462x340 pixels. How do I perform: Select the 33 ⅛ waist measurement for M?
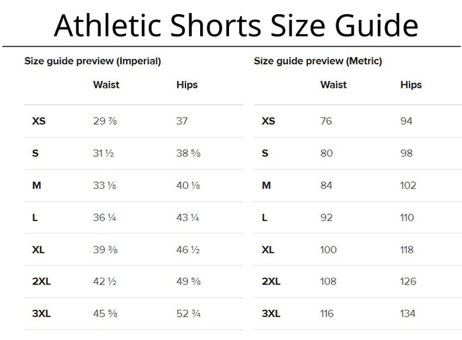click(105, 186)
